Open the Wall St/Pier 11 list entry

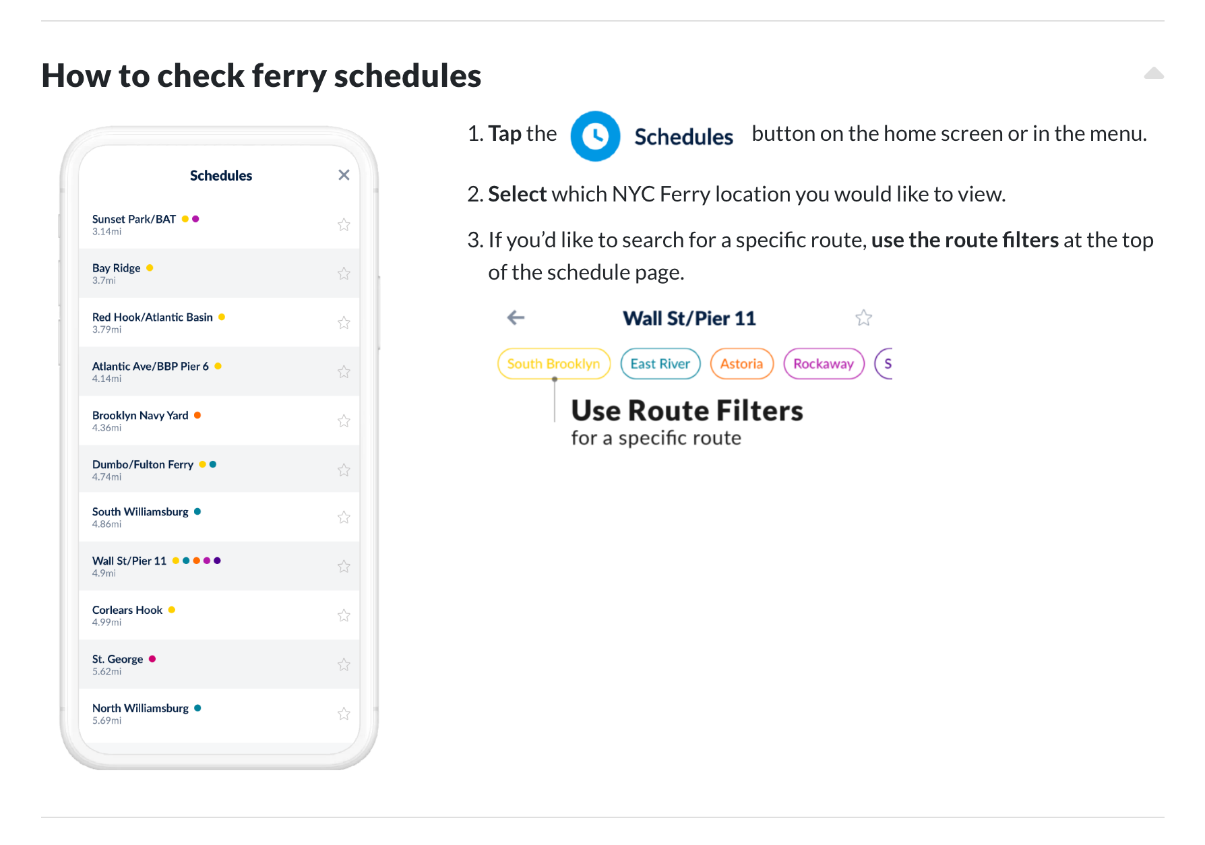219,566
